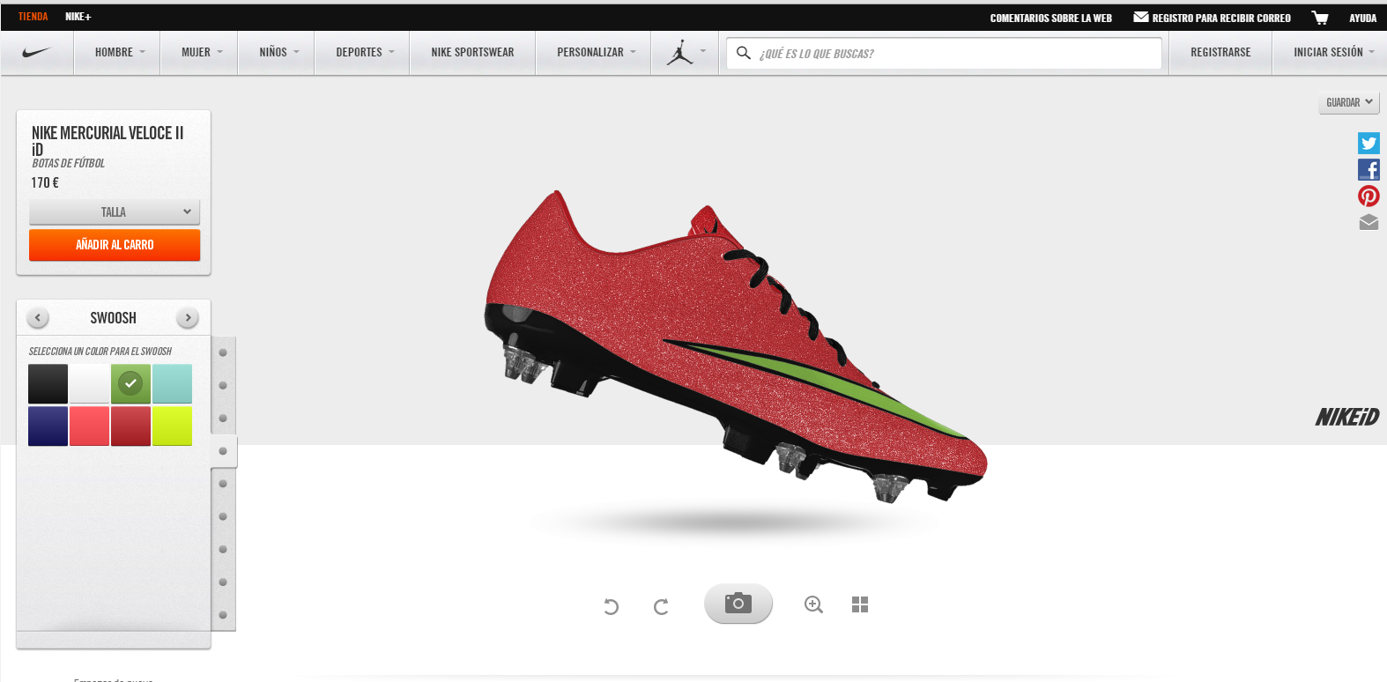1387x682 pixels.
Task: Click the red shoe preview image
Action: [x=736, y=346]
